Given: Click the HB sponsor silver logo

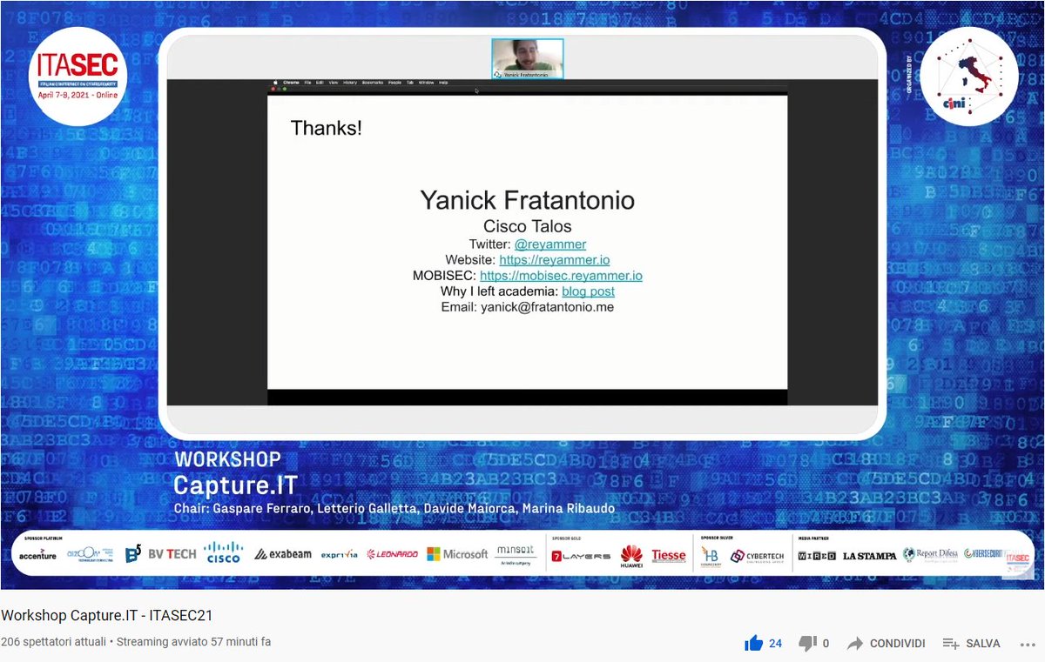Looking at the screenshot, I should pos(711,557).
